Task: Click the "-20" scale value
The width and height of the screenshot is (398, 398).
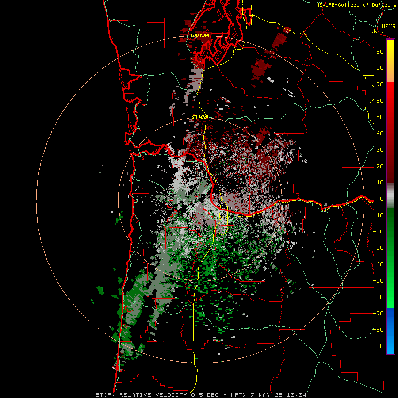Action: coord(378,231)
